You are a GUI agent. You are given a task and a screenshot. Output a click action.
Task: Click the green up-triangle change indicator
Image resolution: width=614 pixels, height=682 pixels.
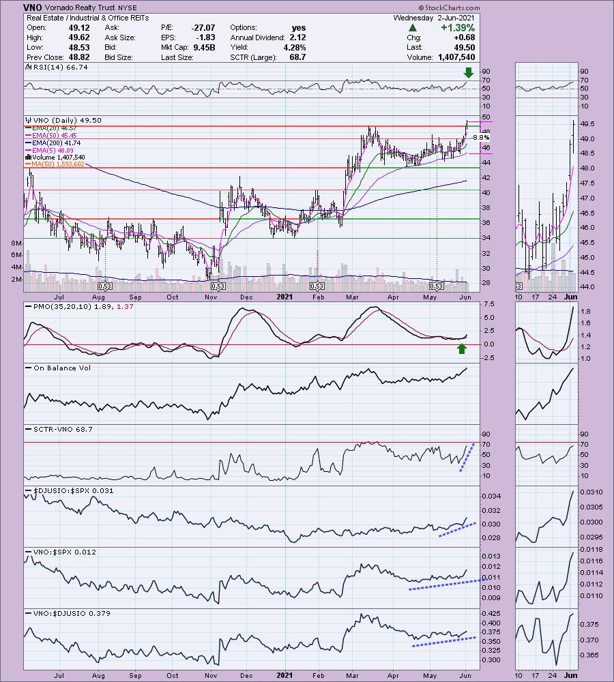[x=413, y=28]
